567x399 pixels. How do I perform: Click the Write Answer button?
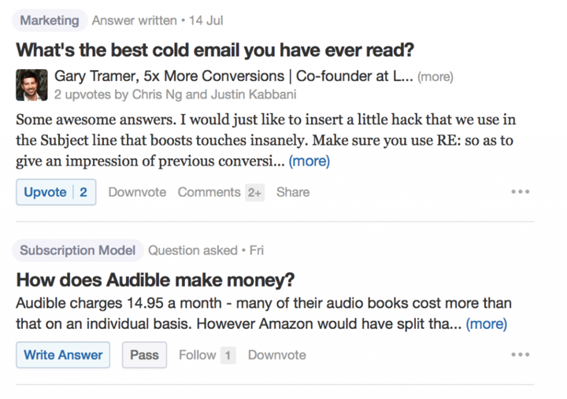63,355
